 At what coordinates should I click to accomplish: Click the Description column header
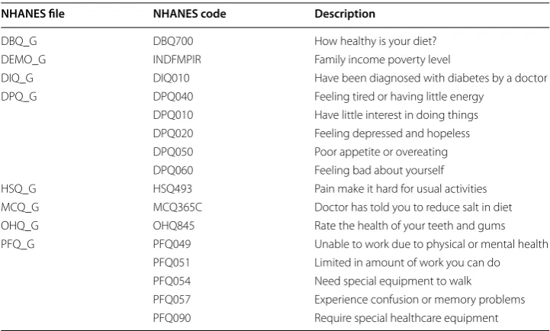345,14
